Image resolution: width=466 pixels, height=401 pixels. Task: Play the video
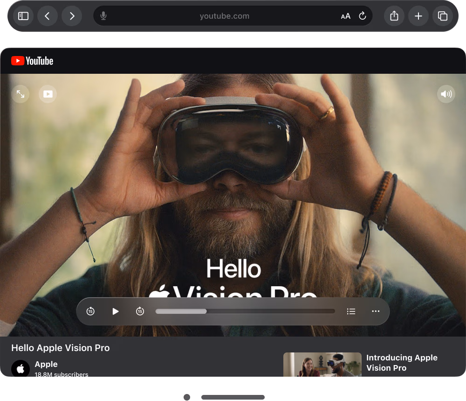tap(115, 311)
